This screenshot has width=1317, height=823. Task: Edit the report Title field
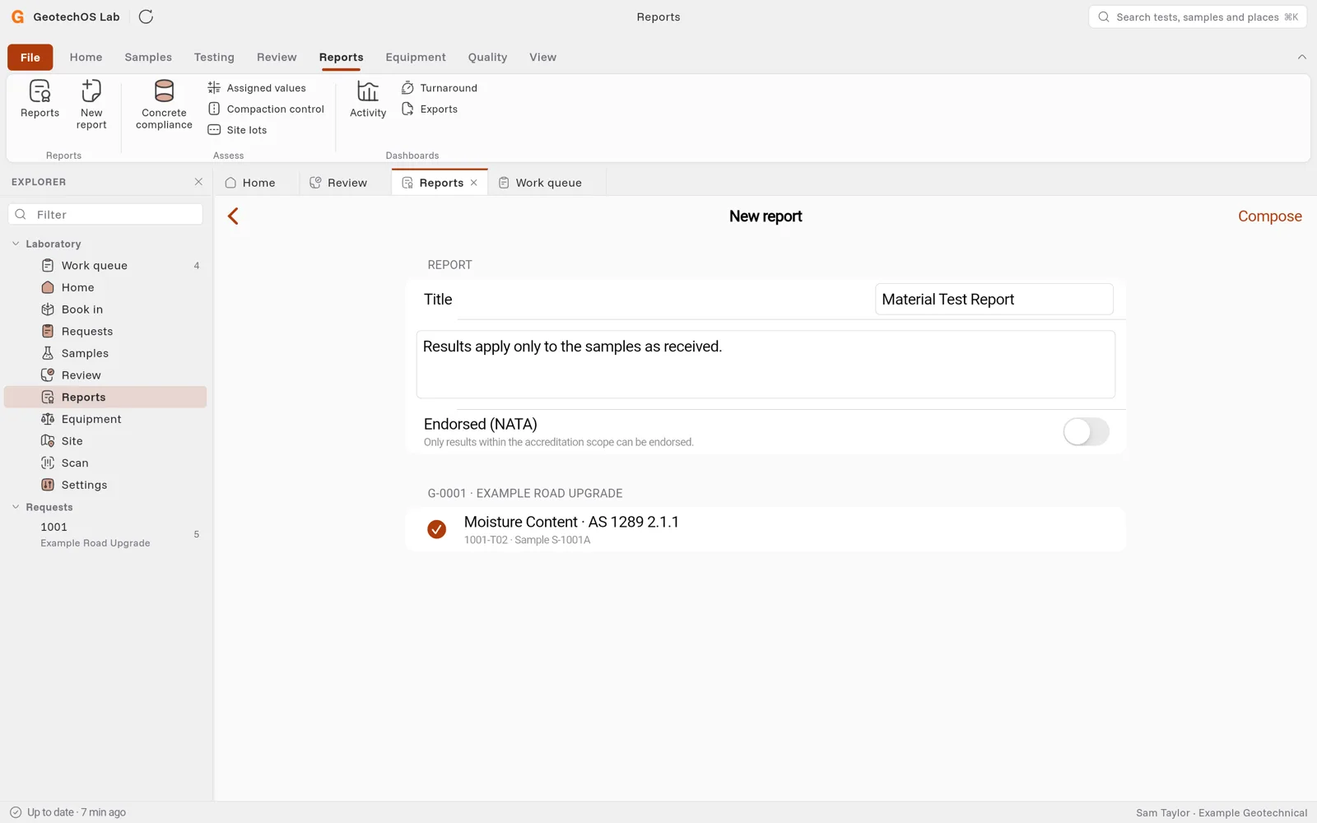[x=994, y=300]
